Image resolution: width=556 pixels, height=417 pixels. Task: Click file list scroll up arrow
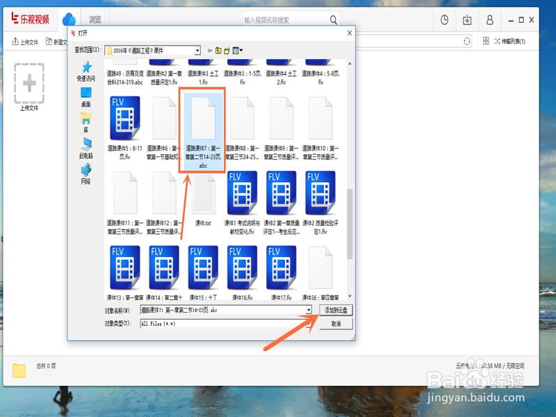[350, 64]
